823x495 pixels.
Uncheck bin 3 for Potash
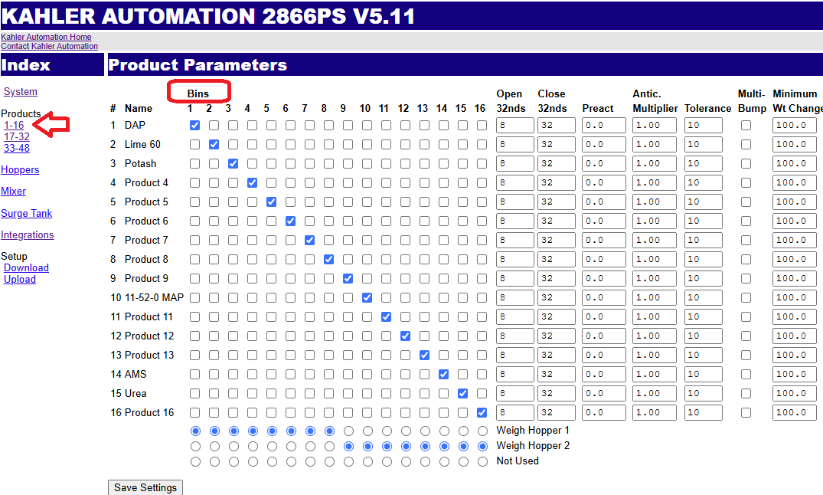click(x=233, y=164)
